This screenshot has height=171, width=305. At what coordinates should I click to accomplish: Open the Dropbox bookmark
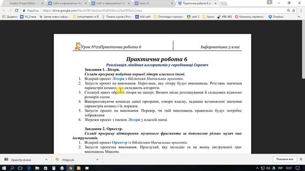(276, 17)
